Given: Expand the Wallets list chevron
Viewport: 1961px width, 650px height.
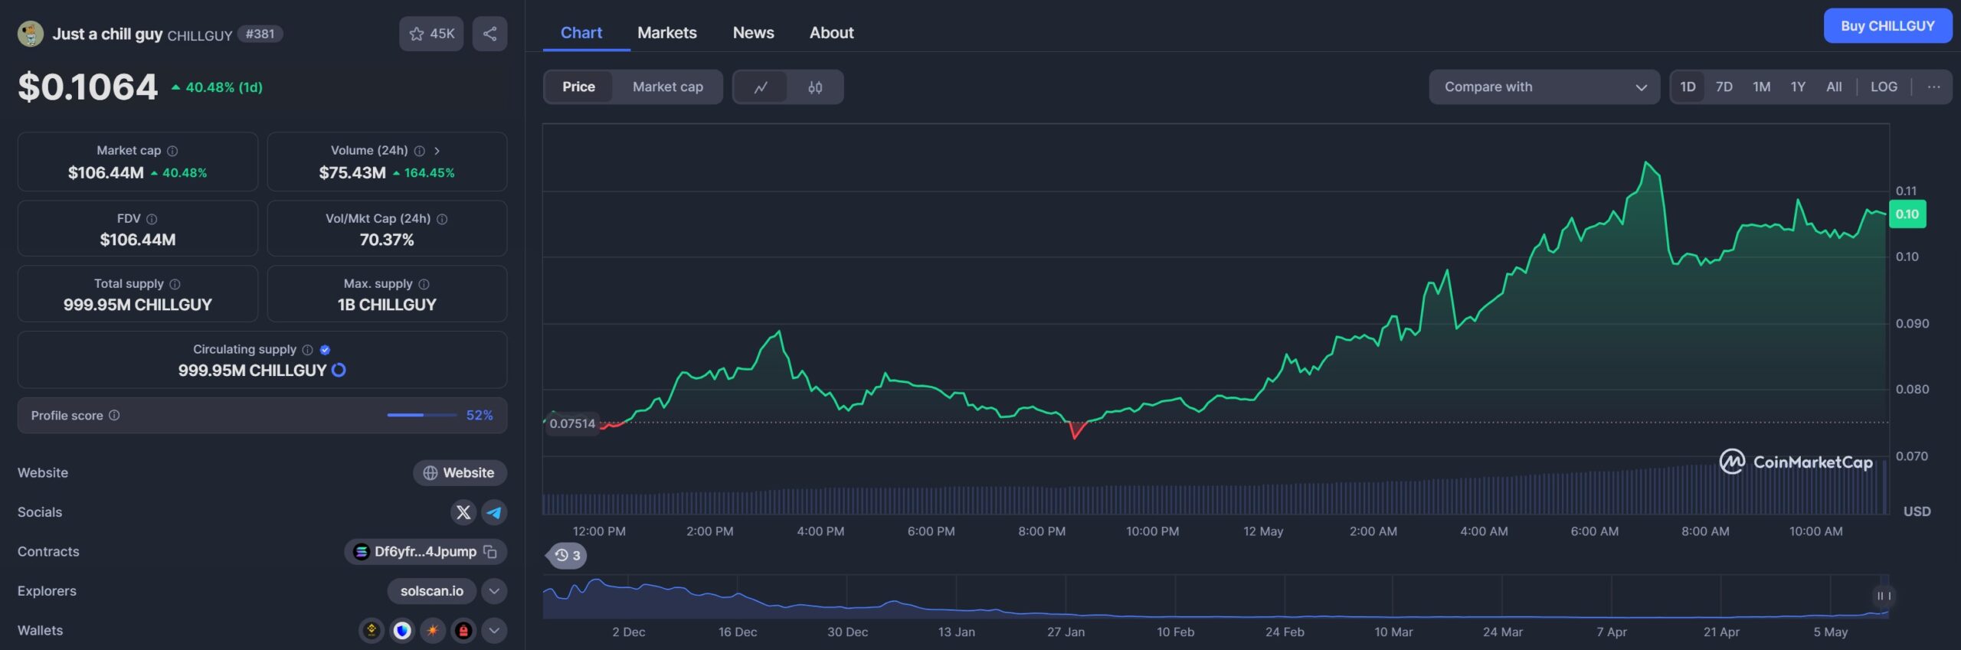Looking at the screenshot, I should pos(494,631).
